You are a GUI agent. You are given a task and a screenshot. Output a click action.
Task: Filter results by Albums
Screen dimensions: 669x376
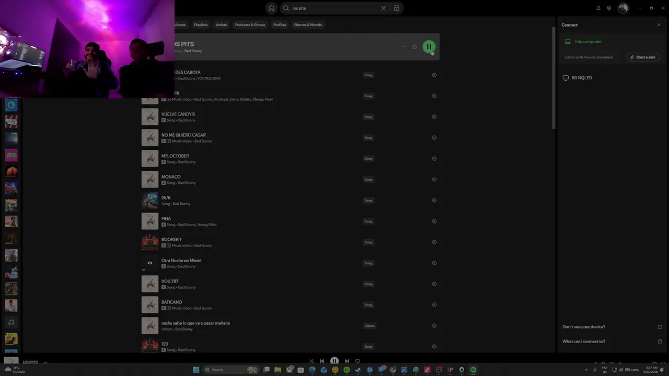click(x=180, y=25)
